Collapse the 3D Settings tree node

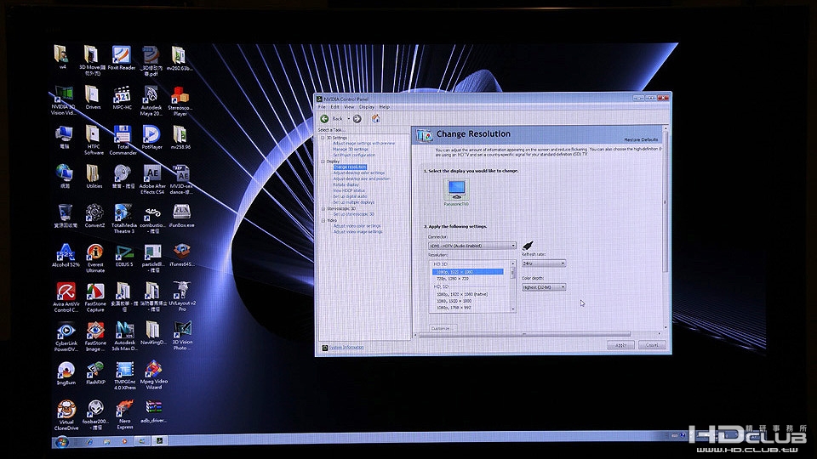point(323,138)
